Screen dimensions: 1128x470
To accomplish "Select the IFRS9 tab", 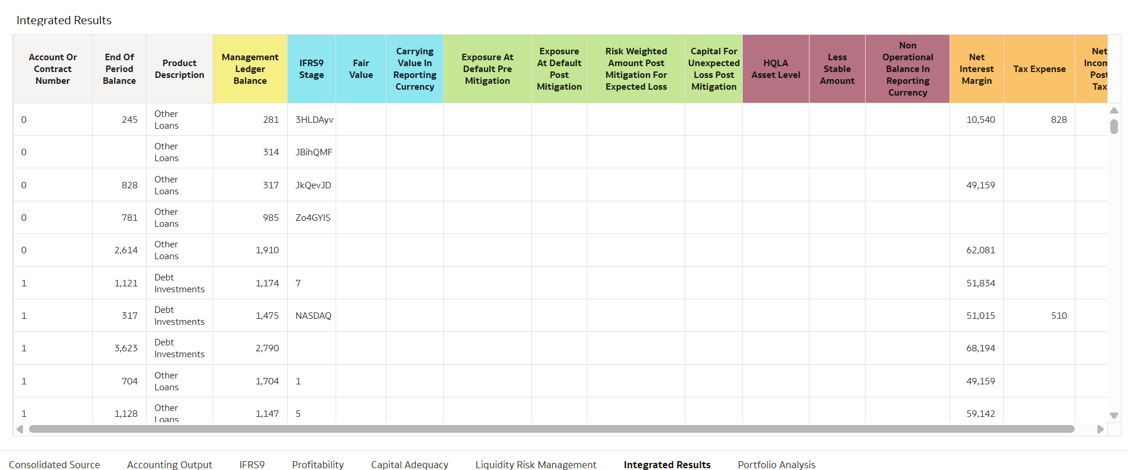I will point(252,465).
